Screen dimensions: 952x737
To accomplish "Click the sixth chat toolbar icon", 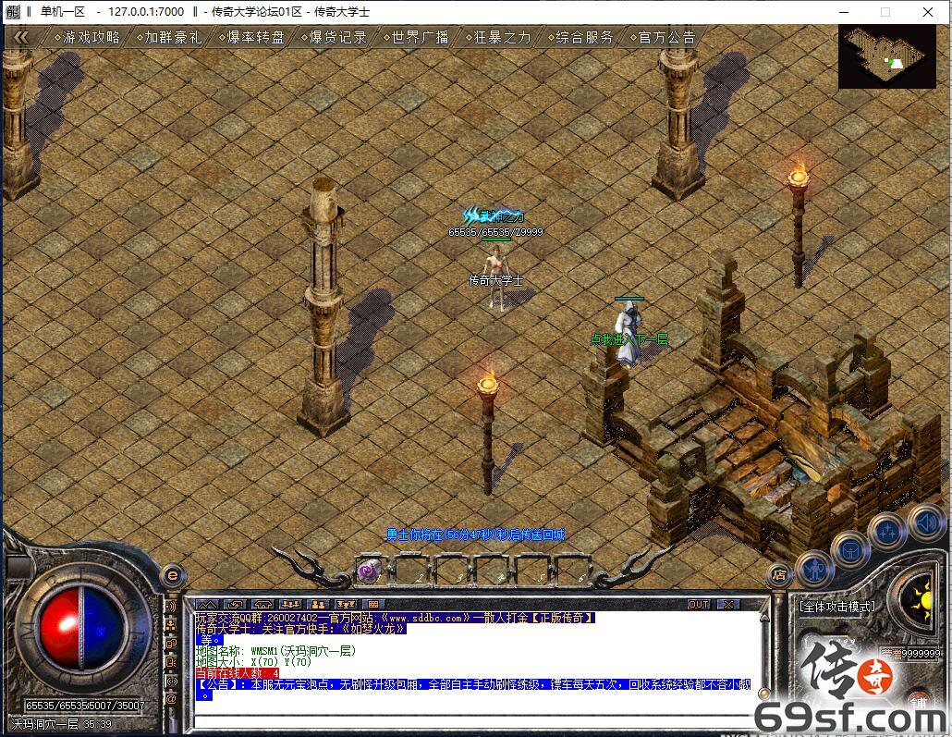I will tap(346, 605).
